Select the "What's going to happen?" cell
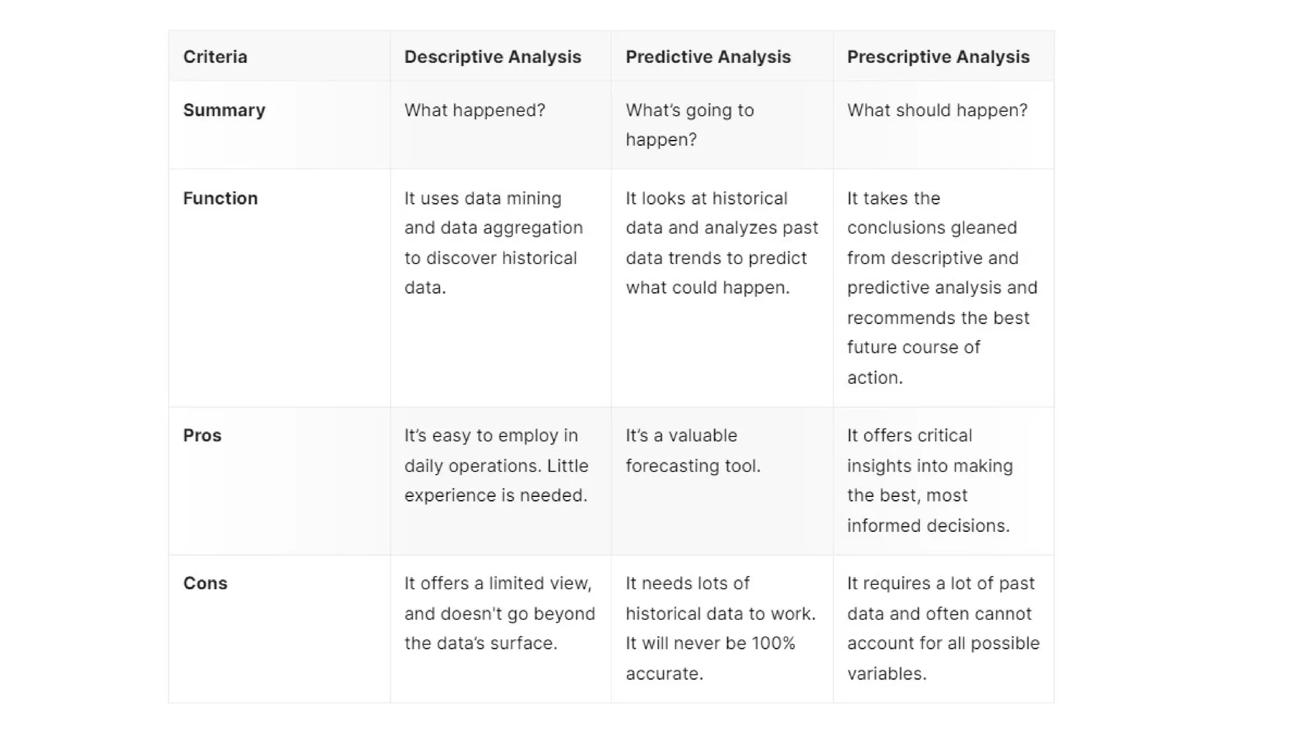The width and height of the screenshot is (1304, 733). 690,125
